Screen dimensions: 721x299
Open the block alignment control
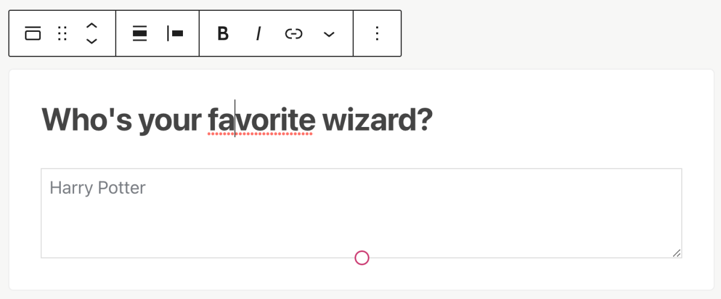[140, 34]
